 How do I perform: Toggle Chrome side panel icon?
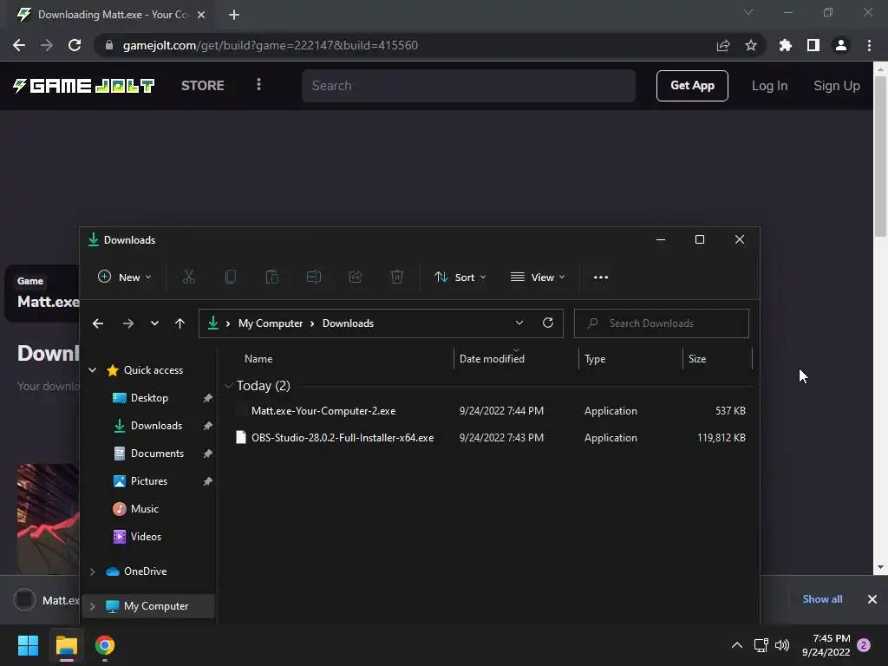(x=813, y=45)
